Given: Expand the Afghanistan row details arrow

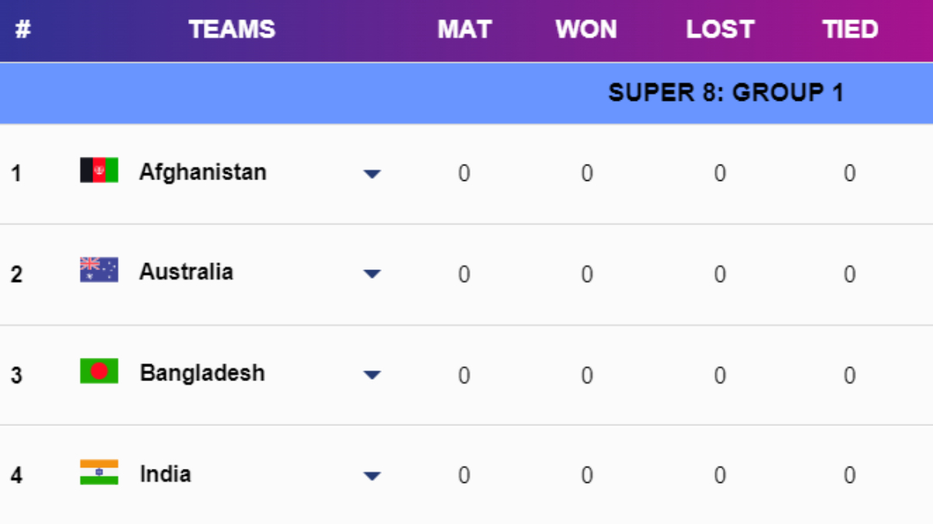Looking at the screenshot, I should (x=372, y=174).
